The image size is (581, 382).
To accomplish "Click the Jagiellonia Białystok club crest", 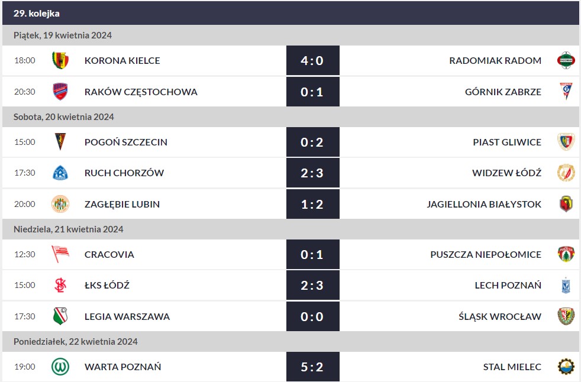I will pos(566,204).
